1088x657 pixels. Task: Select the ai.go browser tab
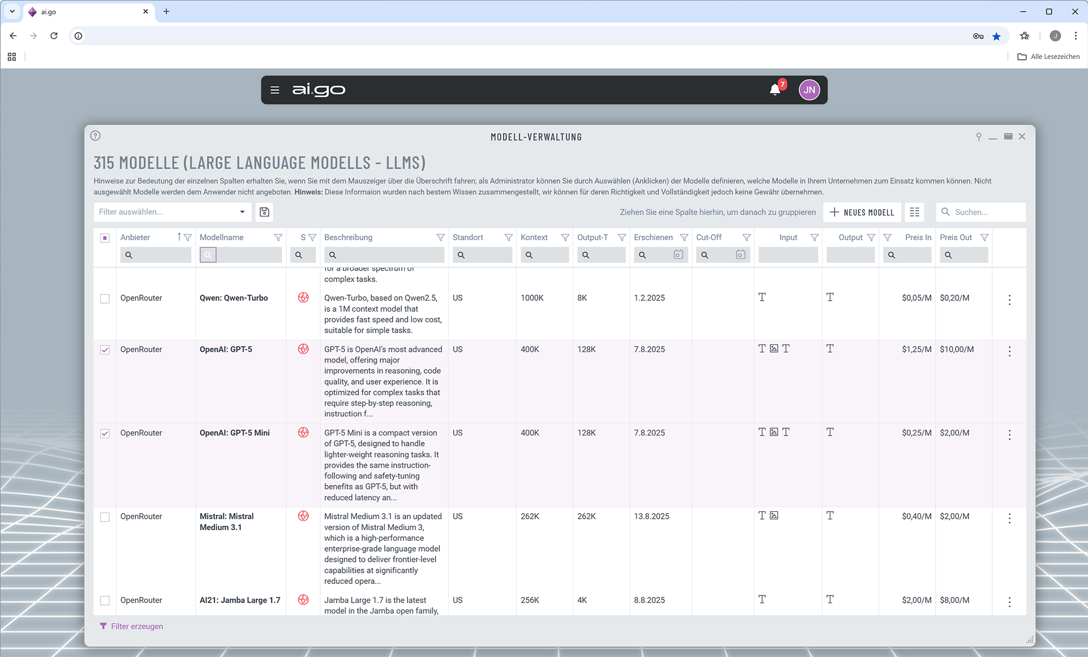point(88,11)
